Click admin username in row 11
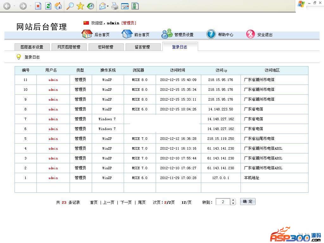The image size is (324, 243). pyautogui.click(x=53, y=80)
